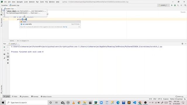This screenshot has width=187, height=105.
Task: Open the VCS menu
Action: (46, 2)
